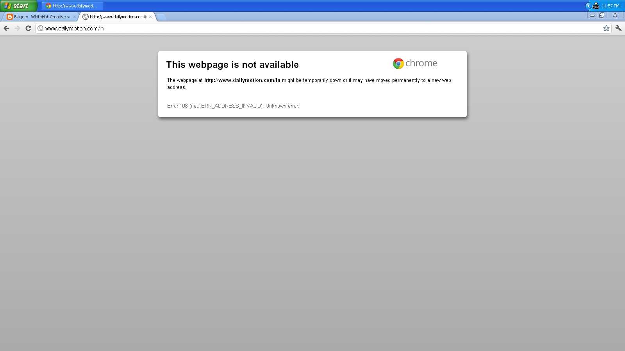Open the Chrome wrench settings menu
625x351 pixels.
618,28
